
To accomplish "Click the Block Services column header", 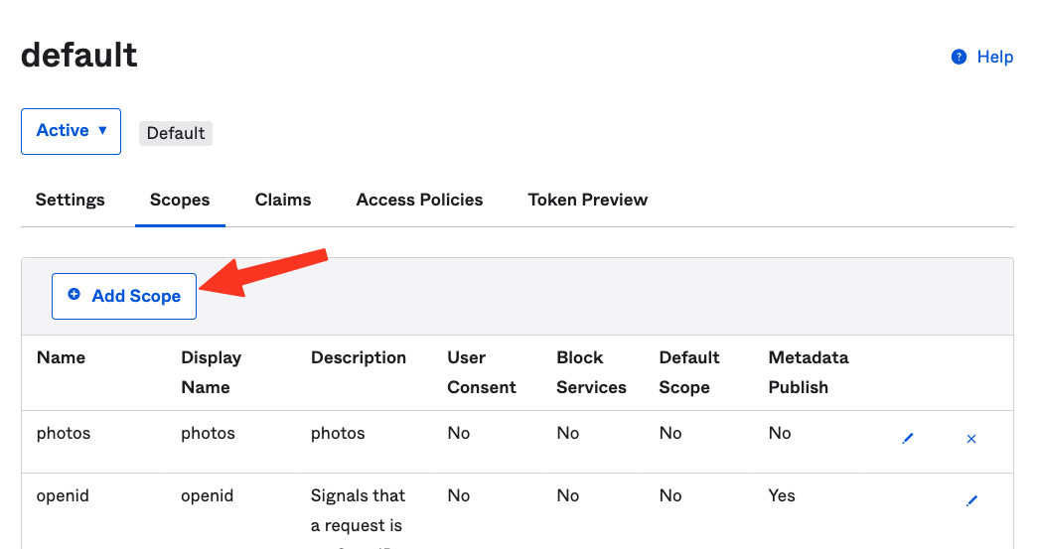I will pos(591,372).
